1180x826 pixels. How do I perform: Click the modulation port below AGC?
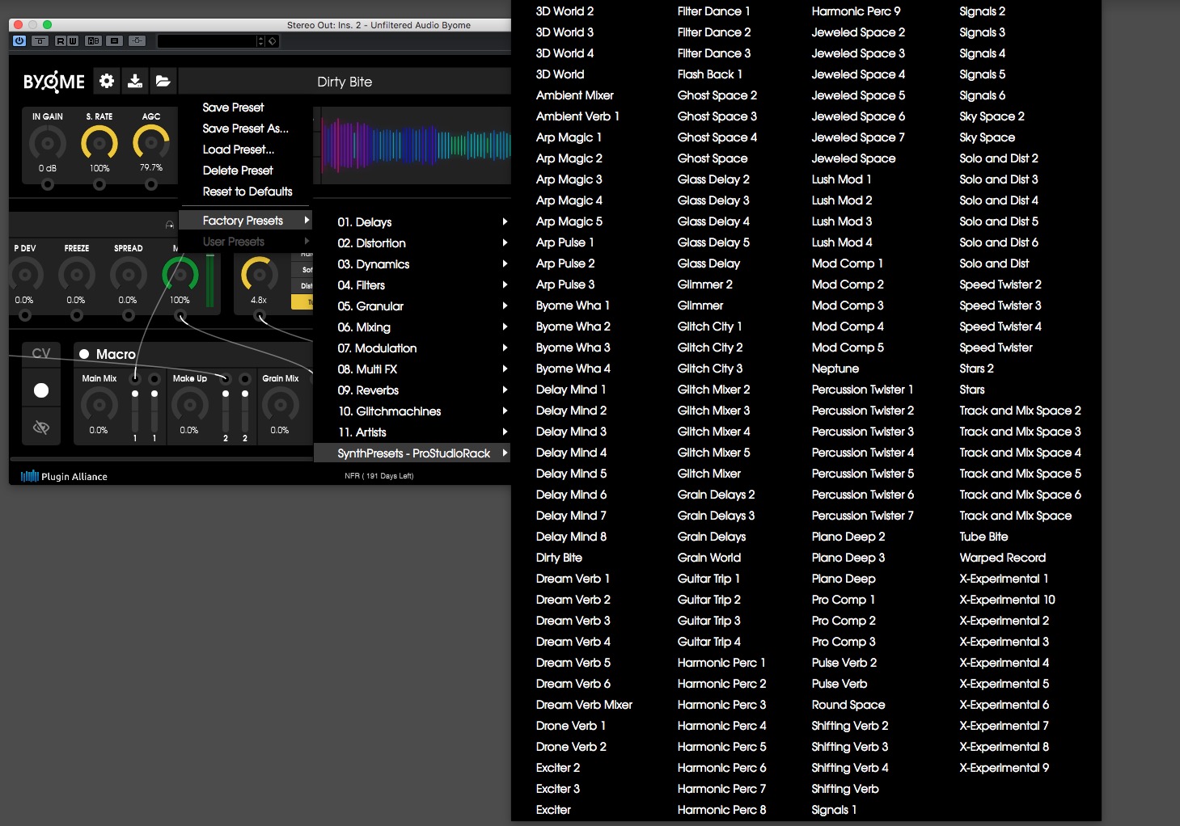pyautogui.click(x=151, y=184)
